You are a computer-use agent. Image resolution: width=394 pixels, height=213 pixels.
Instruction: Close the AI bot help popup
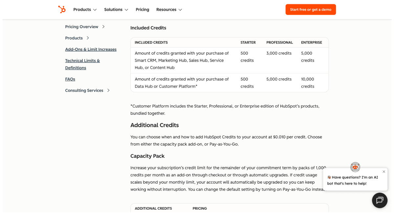[384, 172]
